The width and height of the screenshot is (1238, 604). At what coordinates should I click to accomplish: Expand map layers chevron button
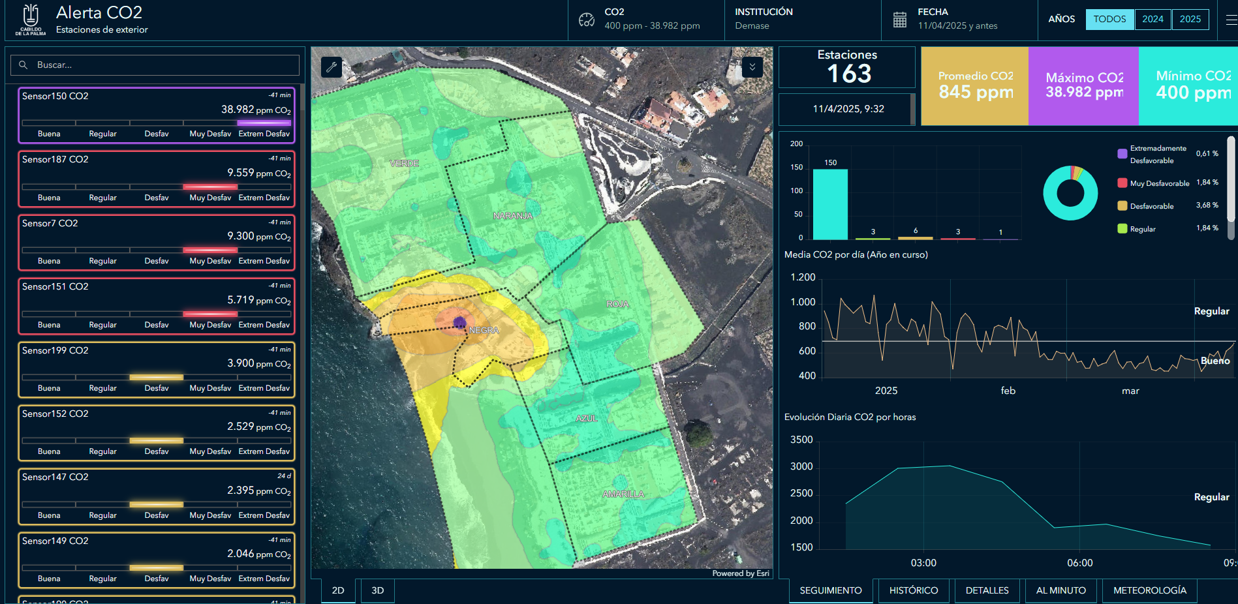(x=752, y=67)
